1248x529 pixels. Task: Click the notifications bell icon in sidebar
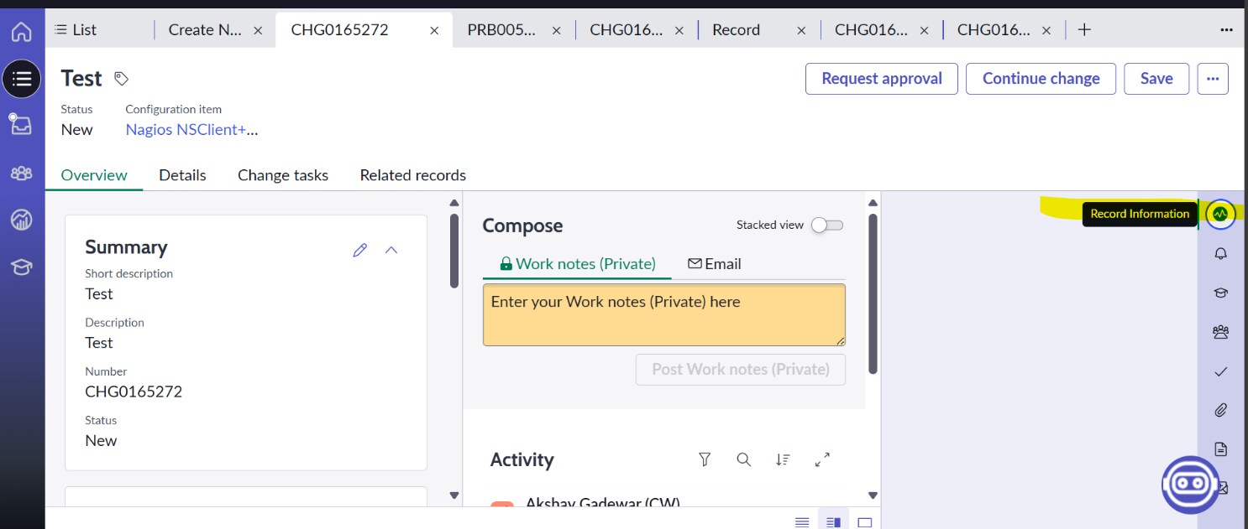pyautogui.click(x=1220, y=253)
